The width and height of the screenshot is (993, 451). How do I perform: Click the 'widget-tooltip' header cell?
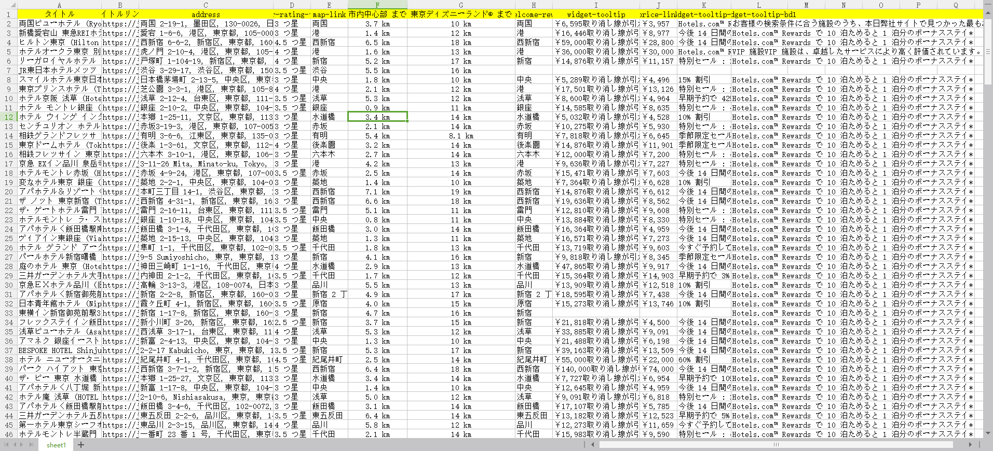596,15
